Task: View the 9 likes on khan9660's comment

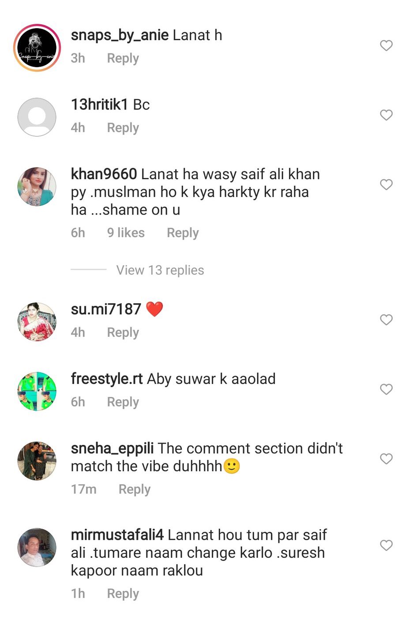Action: coord(126,233)
